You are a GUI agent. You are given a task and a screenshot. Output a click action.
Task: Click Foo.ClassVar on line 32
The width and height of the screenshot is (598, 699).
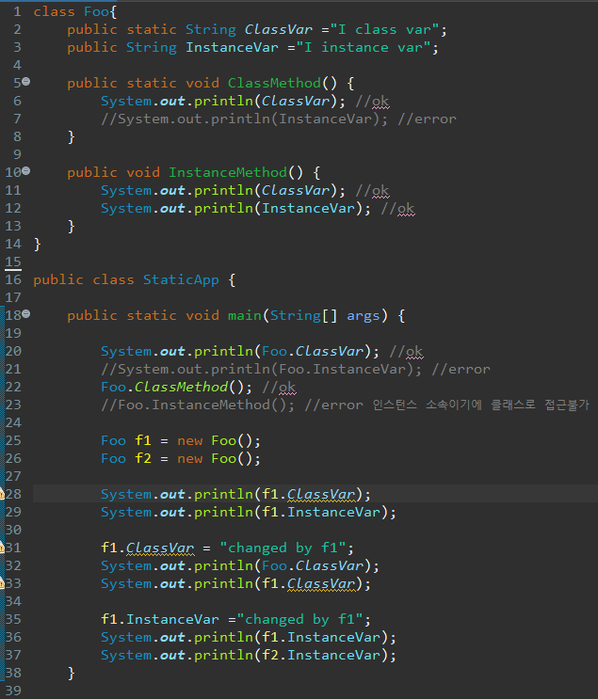pos(313,565)
